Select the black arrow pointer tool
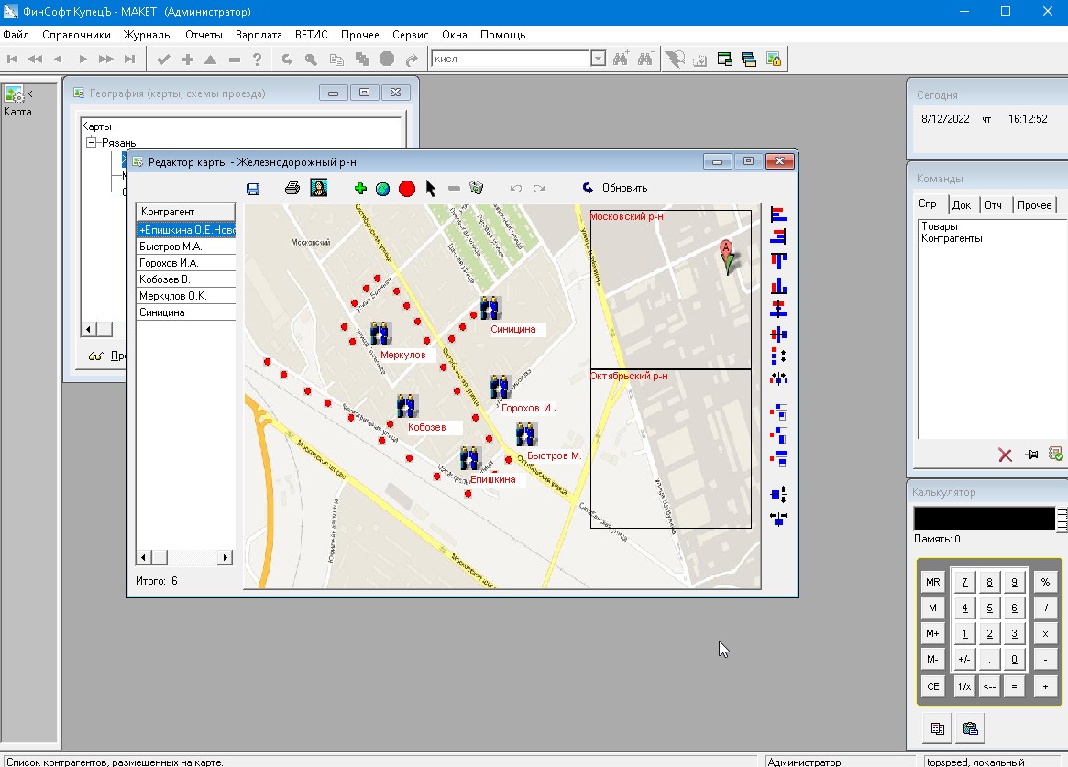This screenshot has width=1068, height=767. click(x=431, y=189)
